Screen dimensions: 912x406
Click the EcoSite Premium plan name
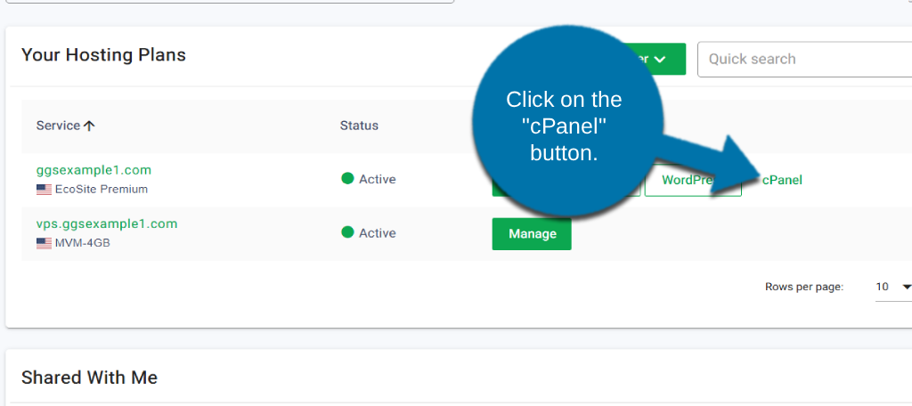[x=102, y=190]
